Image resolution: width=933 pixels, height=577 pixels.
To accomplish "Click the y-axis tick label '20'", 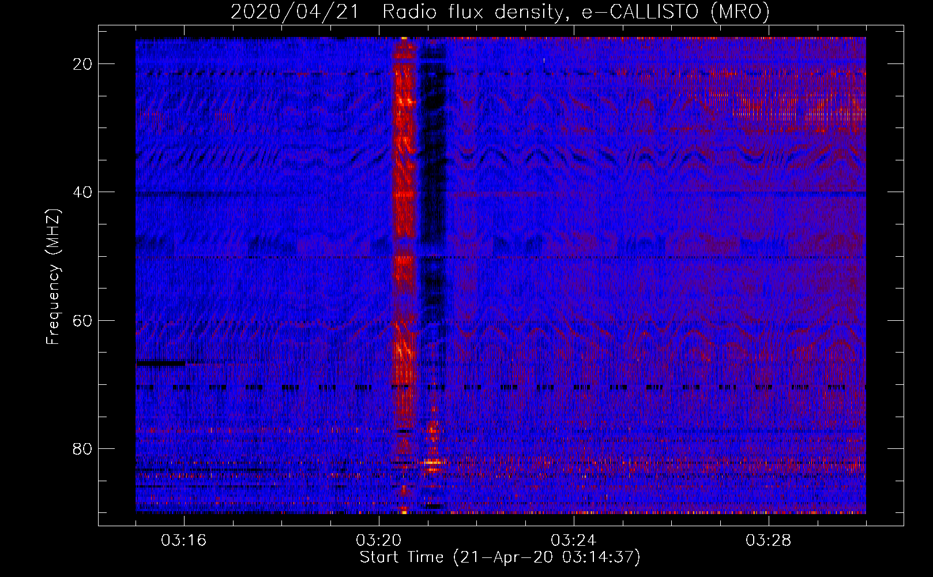I will 82,64.
